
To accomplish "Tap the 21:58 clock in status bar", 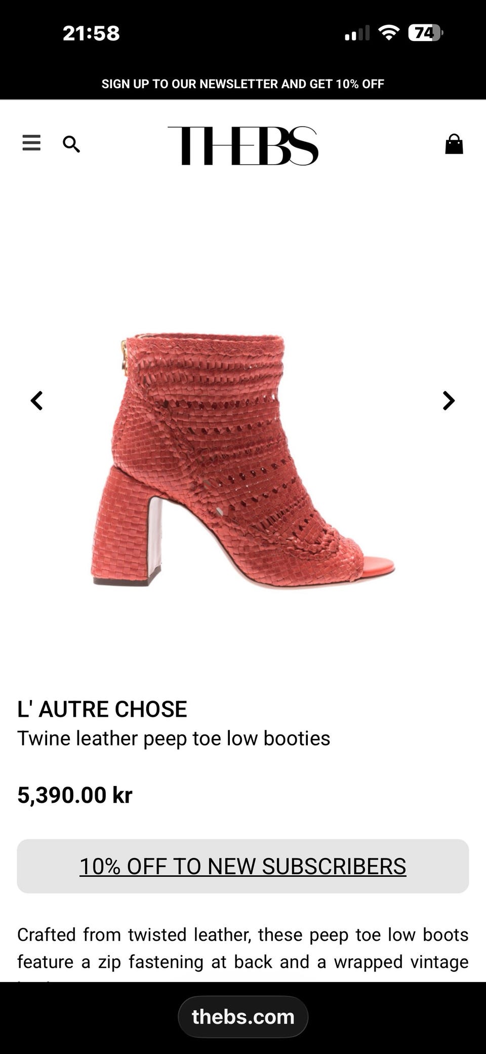I will click(x=91, y=33).
